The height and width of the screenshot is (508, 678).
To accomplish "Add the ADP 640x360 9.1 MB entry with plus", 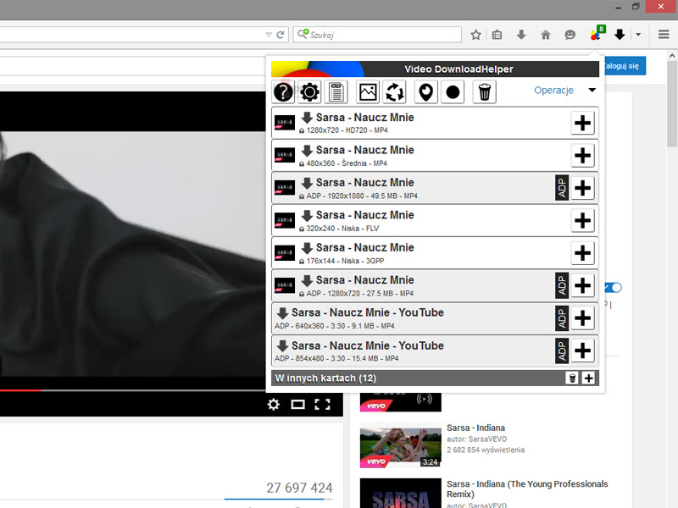I will (x=582, y=318).
